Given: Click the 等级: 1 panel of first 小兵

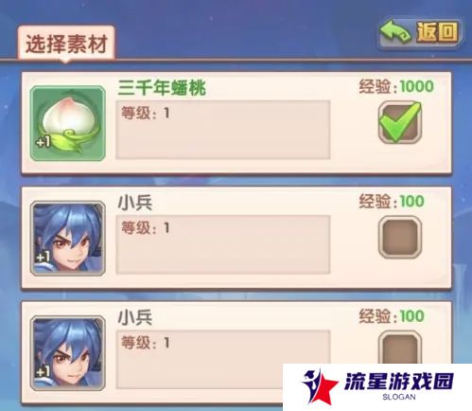Looking at the screenshot, I should click(223, 244).
